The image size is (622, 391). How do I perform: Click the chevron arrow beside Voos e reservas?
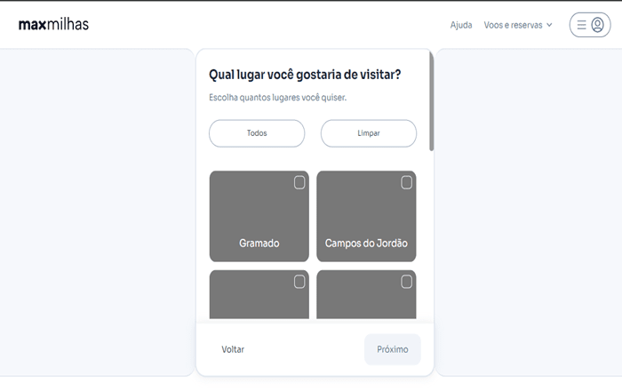[549, 25]
